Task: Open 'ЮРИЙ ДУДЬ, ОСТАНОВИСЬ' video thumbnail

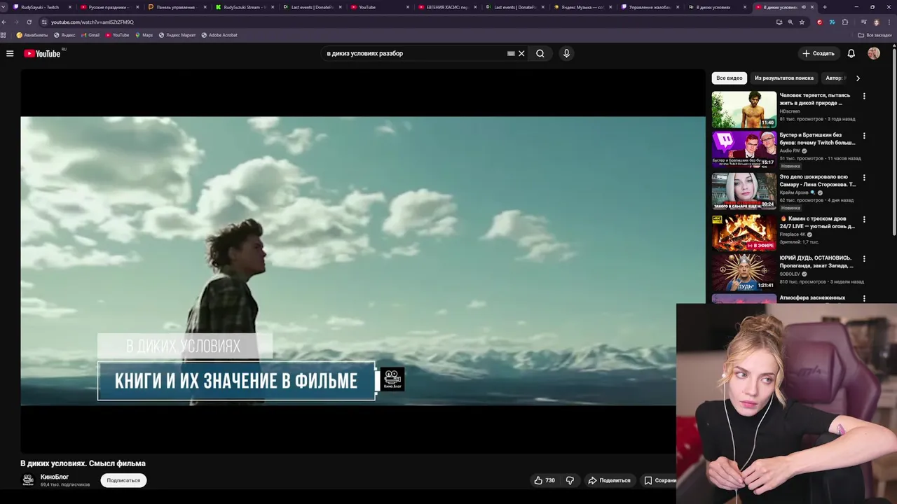Action: coord(744,272)
